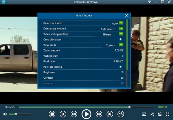Open the Deinterlace method dropdown
This screenshot has height=120, width=173.
[x=121, y=29]
